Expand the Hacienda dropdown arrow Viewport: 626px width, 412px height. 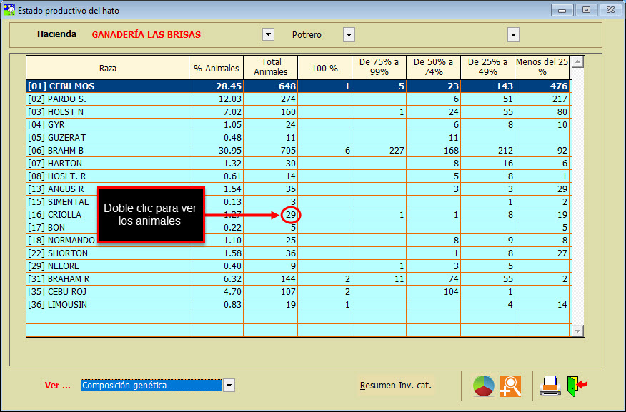click(268, 35)
